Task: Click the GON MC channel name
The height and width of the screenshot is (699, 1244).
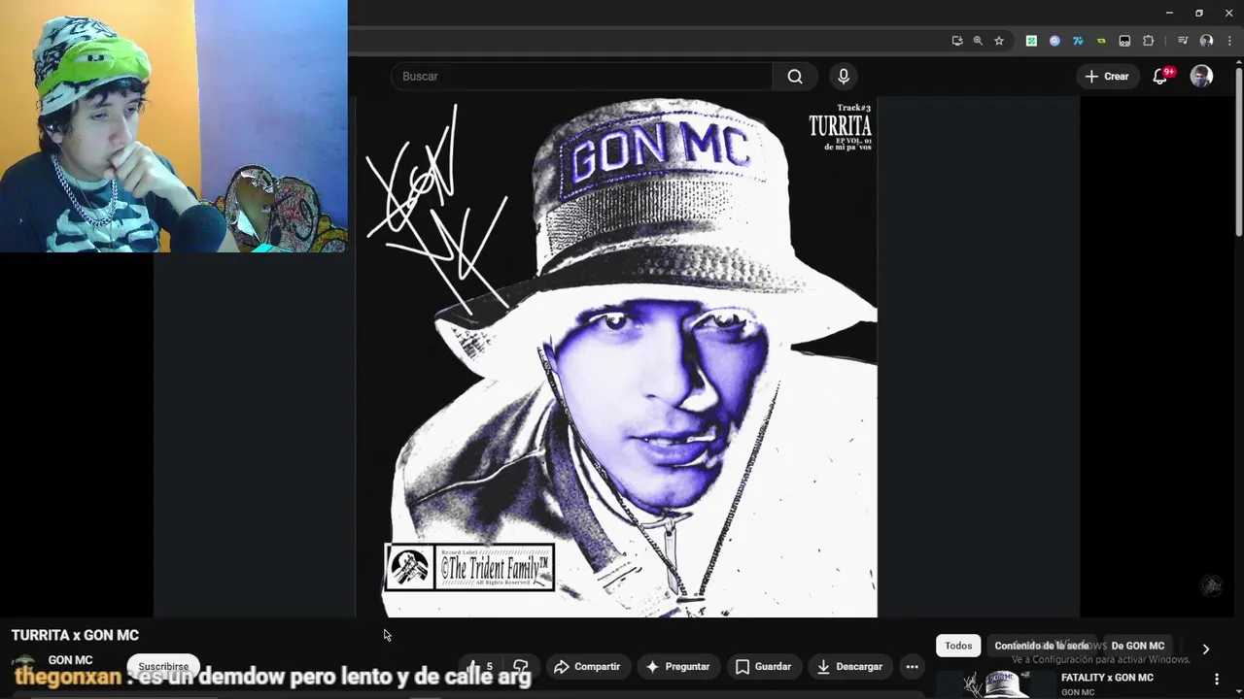Action: coord(71,660)
